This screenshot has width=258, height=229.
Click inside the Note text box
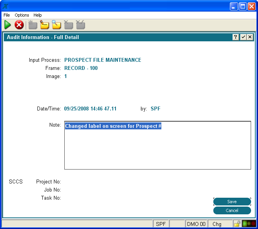[x=157, y=145]
